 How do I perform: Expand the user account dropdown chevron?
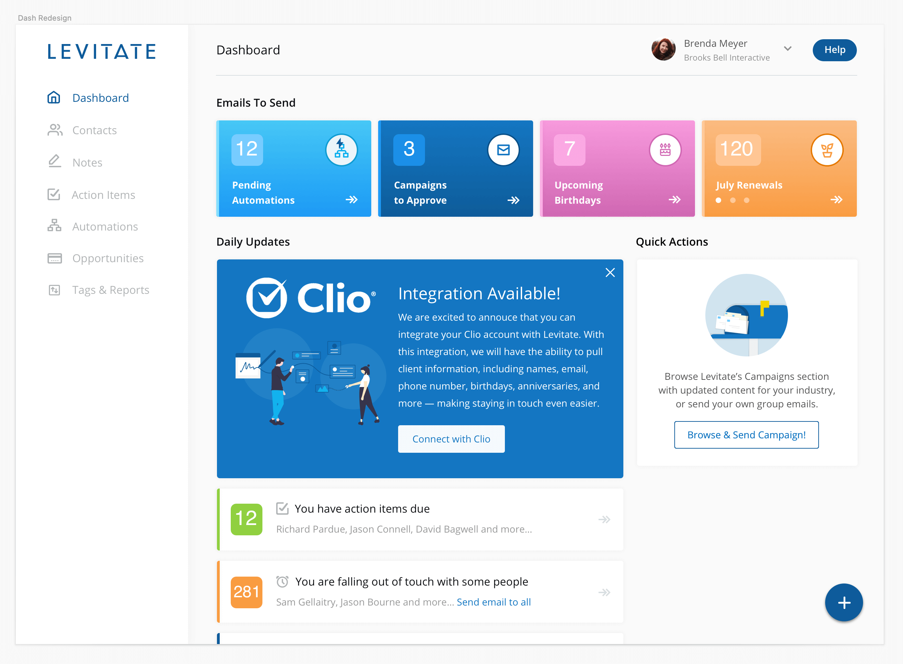pyautogui.click(x=788, y=49)
